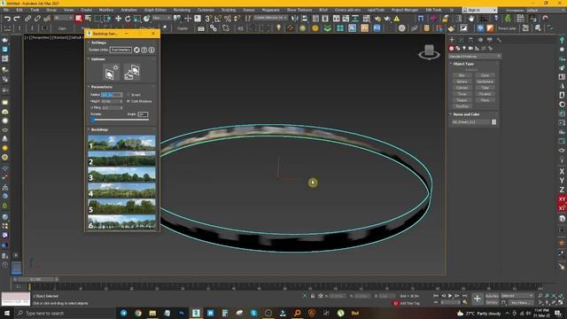Open Chrome from the taskbar
This screenshot has width=567, height=319.
click(x=138, y=313)
